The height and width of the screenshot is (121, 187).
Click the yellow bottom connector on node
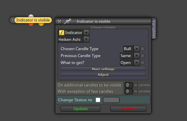point(41,24)
